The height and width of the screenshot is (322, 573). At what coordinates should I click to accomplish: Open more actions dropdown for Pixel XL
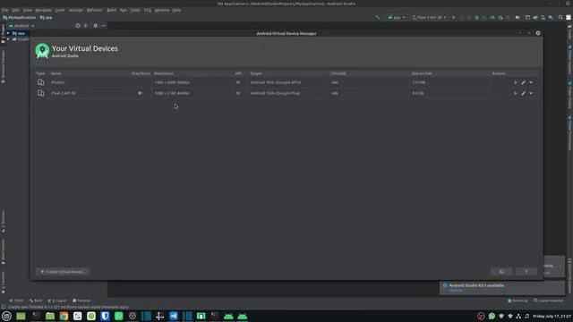pos(531,82)
